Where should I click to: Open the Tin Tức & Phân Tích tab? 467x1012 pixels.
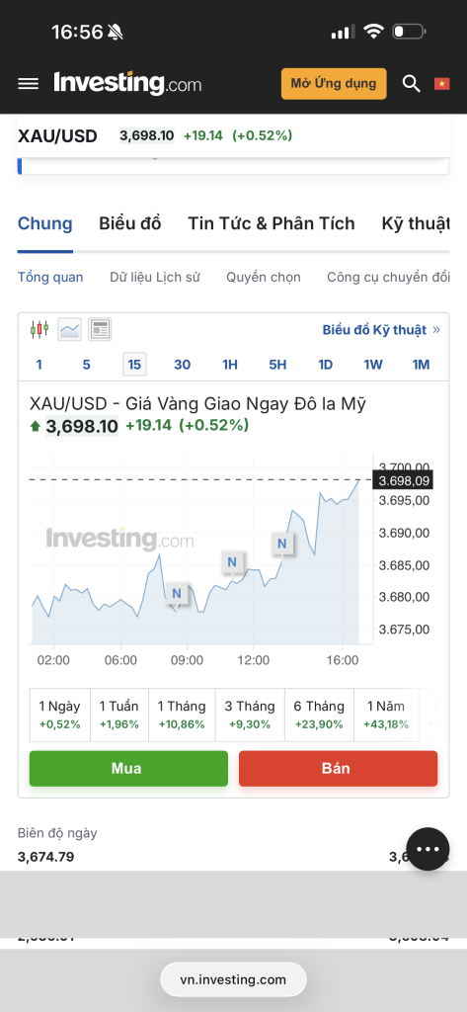pos(271,223)
